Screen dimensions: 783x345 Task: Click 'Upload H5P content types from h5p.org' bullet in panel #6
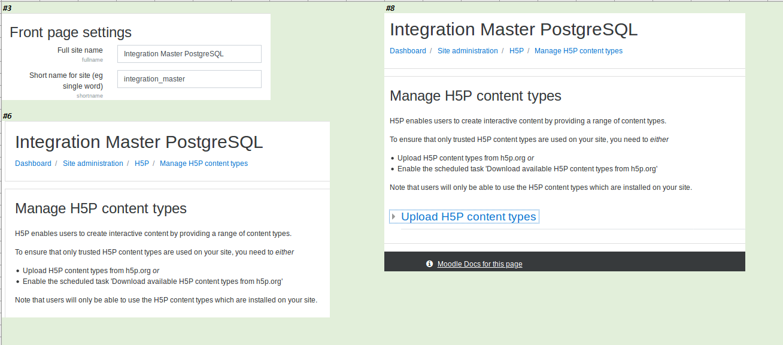91,271
